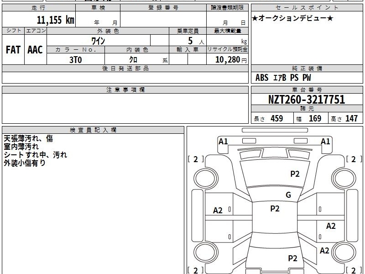The width and height of the screenshot is (365, 274).
Task: Select the note 外装小傷有り
Action: click(x=25, y=163)
